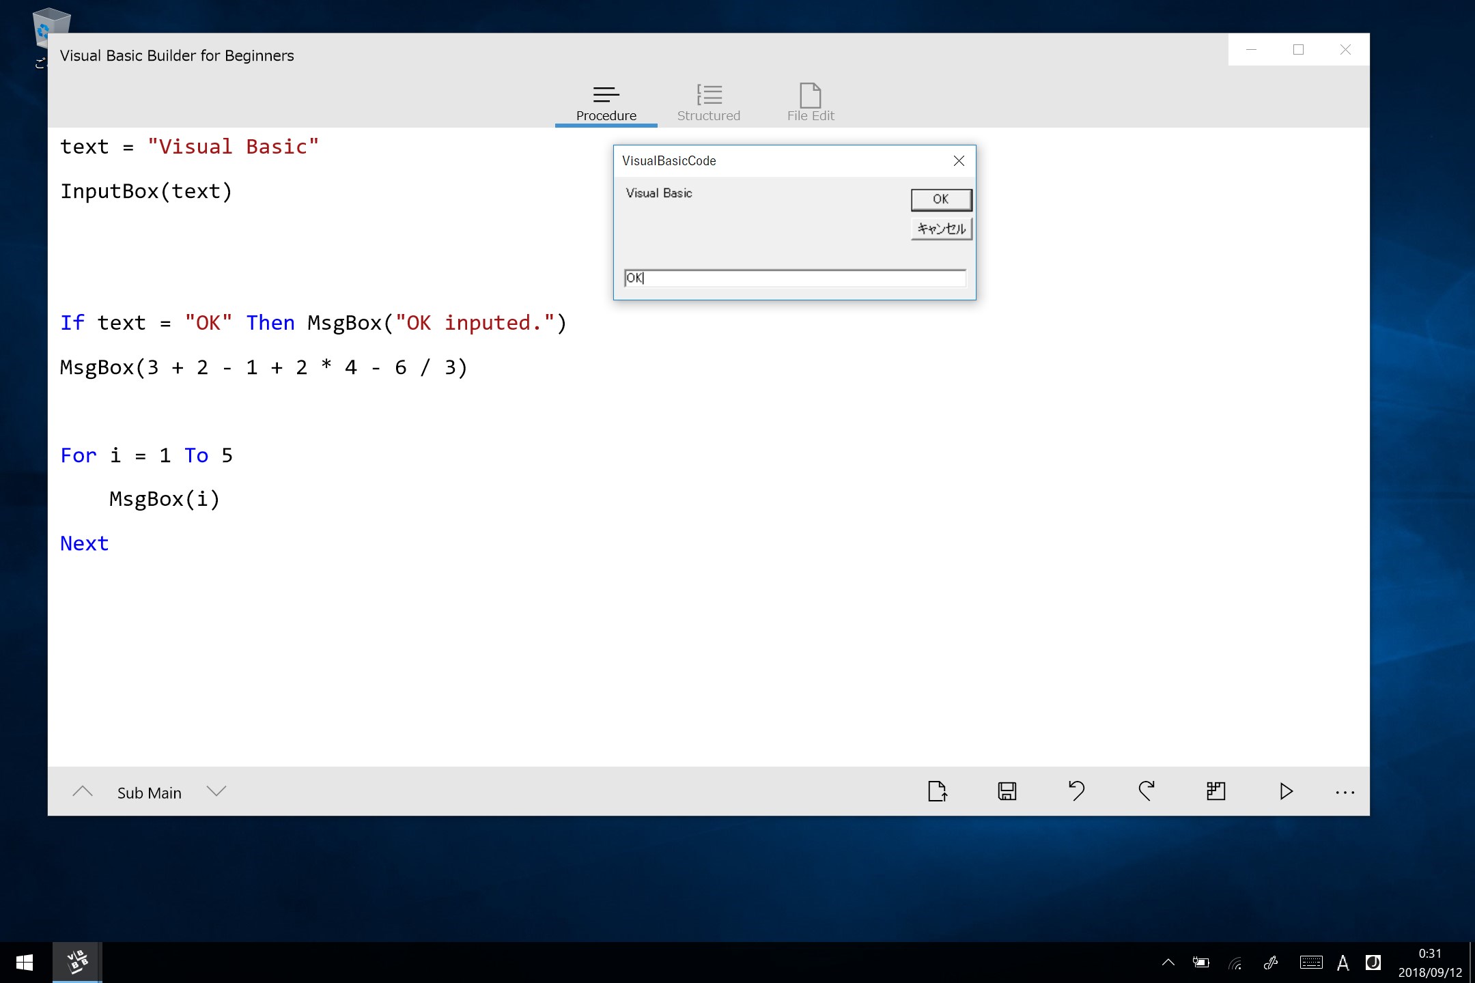
Task: Open the Sub Main procedure selector
Action: coord(149,793)
